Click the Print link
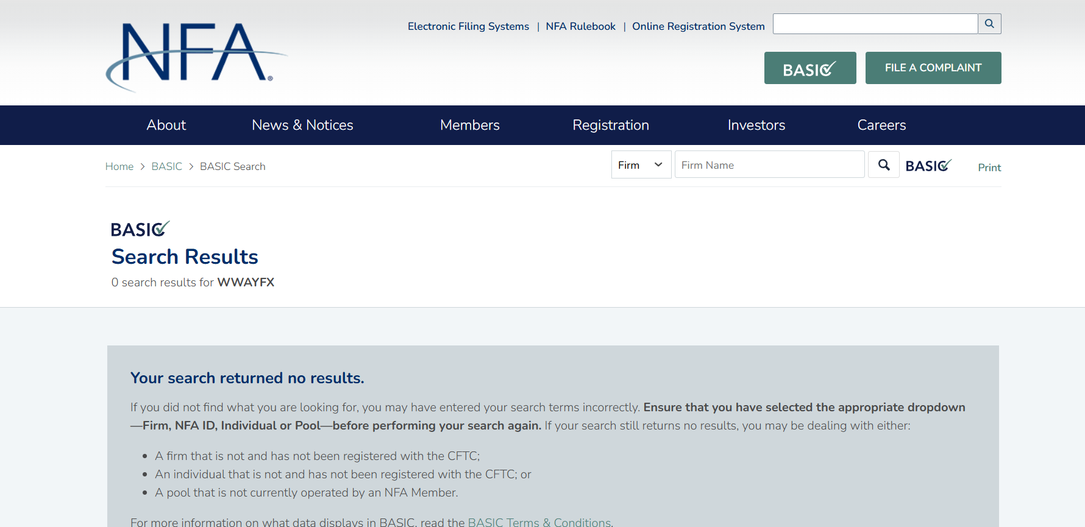The image size is (1085, 527). tap(989, 168)
